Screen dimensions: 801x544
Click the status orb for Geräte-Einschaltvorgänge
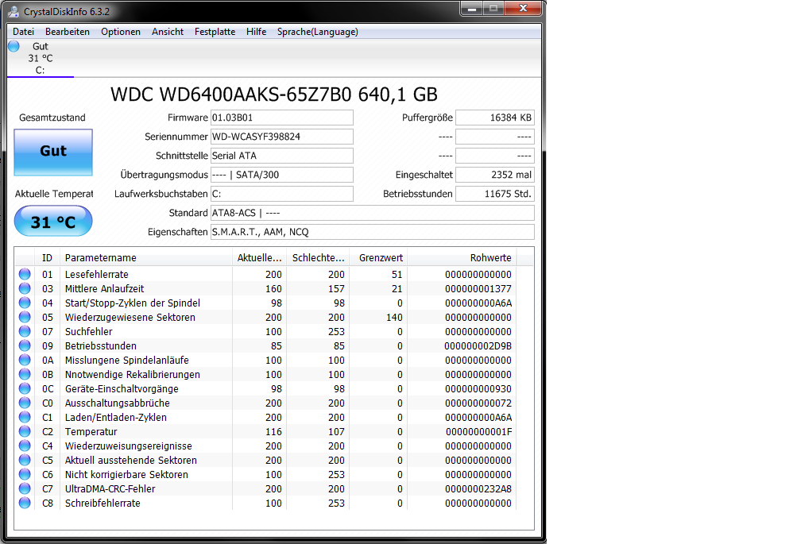(25, 388)
